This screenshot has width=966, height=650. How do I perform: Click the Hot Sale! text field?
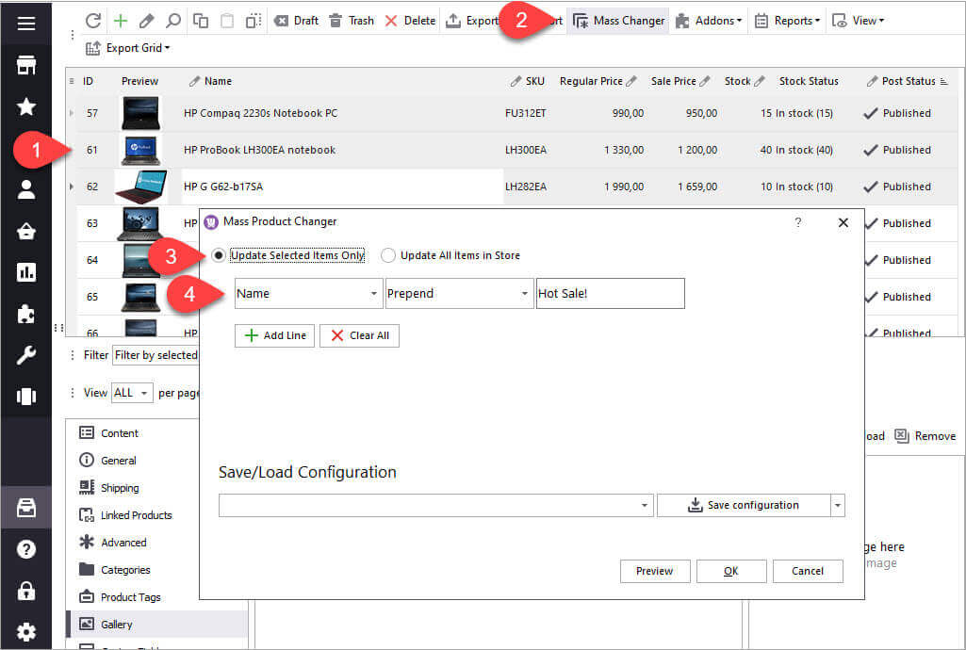(610, 294)
